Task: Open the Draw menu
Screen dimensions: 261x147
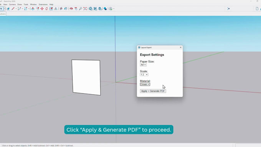Action: (x=20, y=4)
